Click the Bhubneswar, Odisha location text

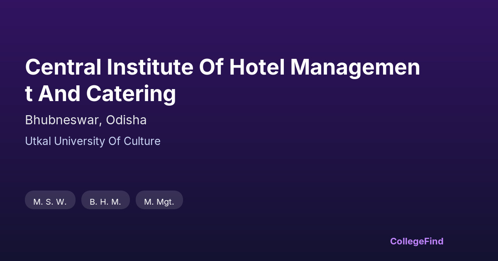pos(85,120)
